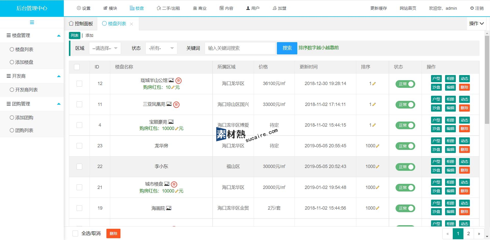The width and height of the screenshot is (490, 240).
Task: Click the red 荐 badge beside 城市楼盘
Action: point(174,184)
